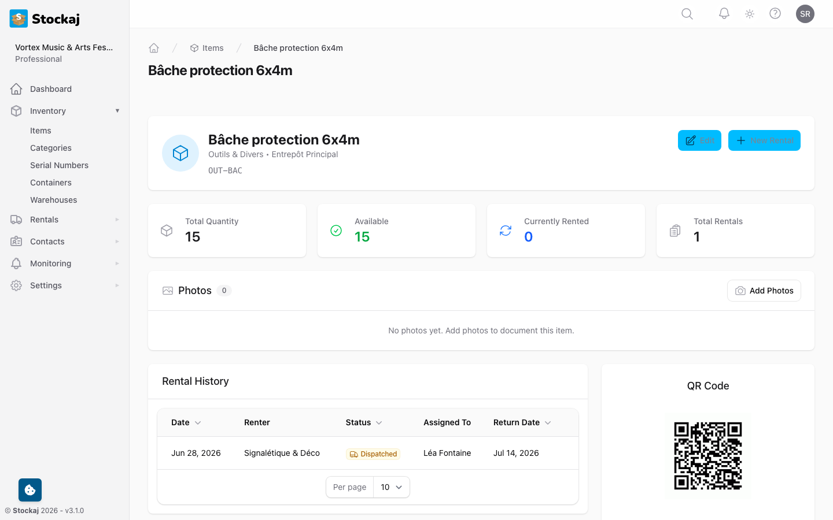
Task: Open the Per page dropdown
Action: (x=392, y=487)
